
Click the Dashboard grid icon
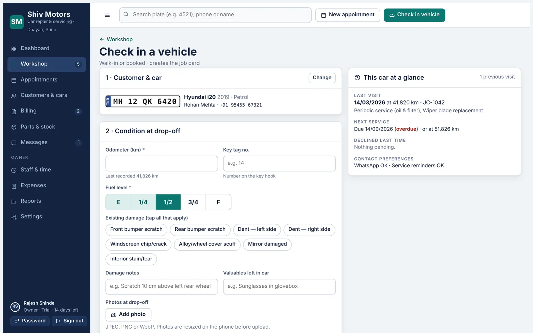coord(14,49)
